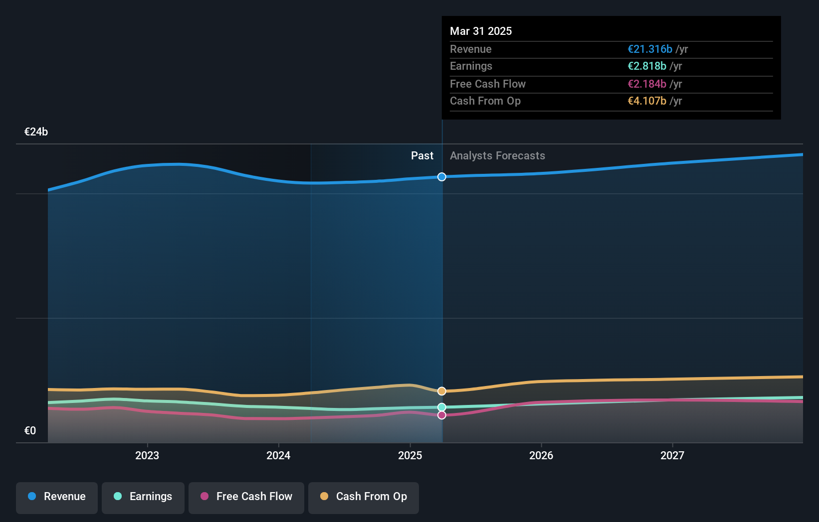
Task: Click the orange Cash From Op legend dot
Action: click(x=324, y=496)
